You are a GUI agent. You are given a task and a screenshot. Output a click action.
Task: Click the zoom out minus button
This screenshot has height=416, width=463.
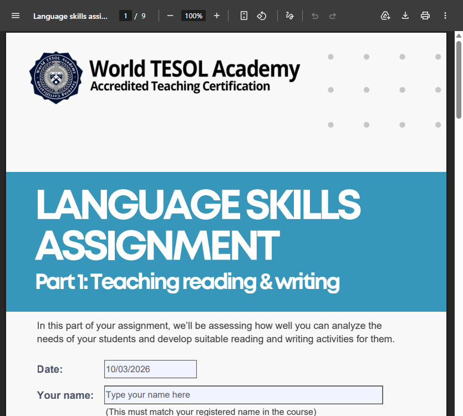[170, 16]
